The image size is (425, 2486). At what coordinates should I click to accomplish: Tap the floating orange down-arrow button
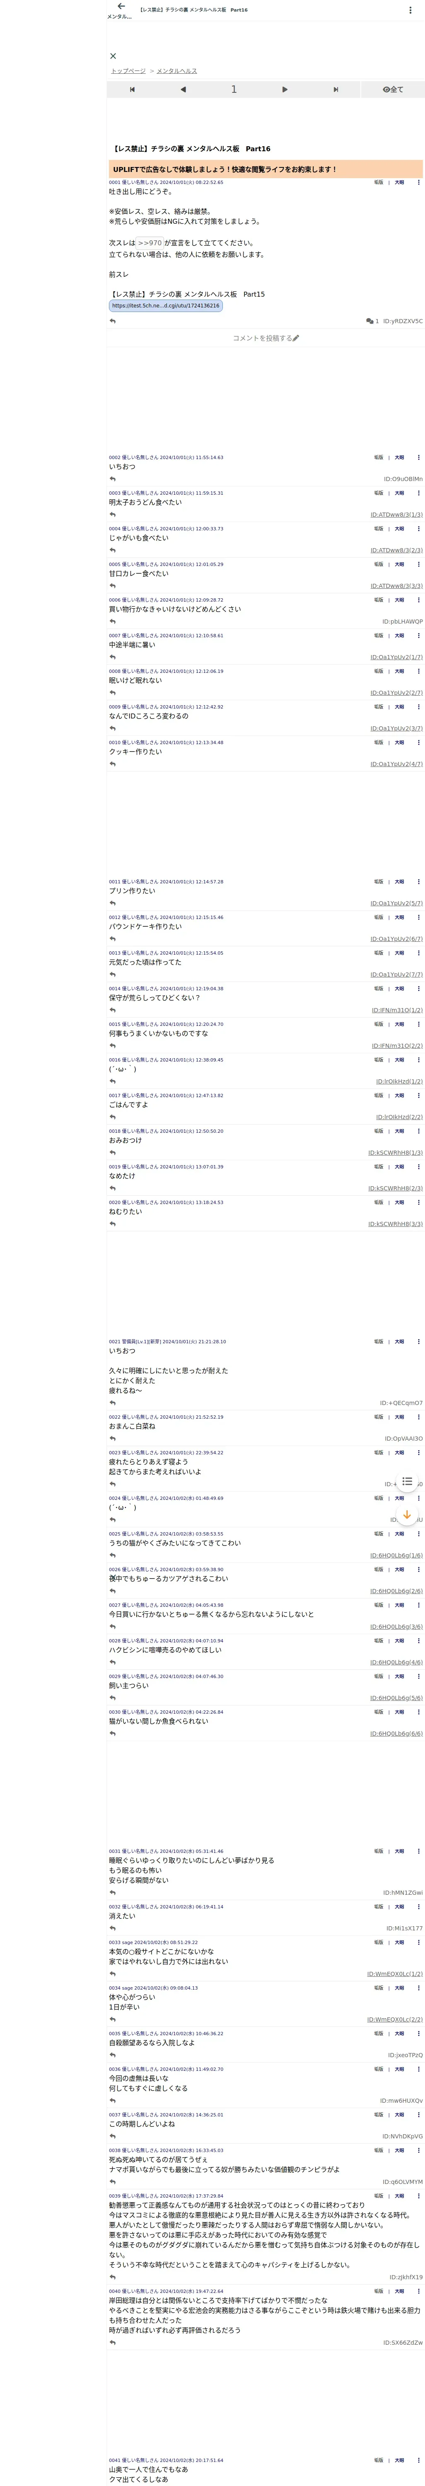tap(408, 1515)
